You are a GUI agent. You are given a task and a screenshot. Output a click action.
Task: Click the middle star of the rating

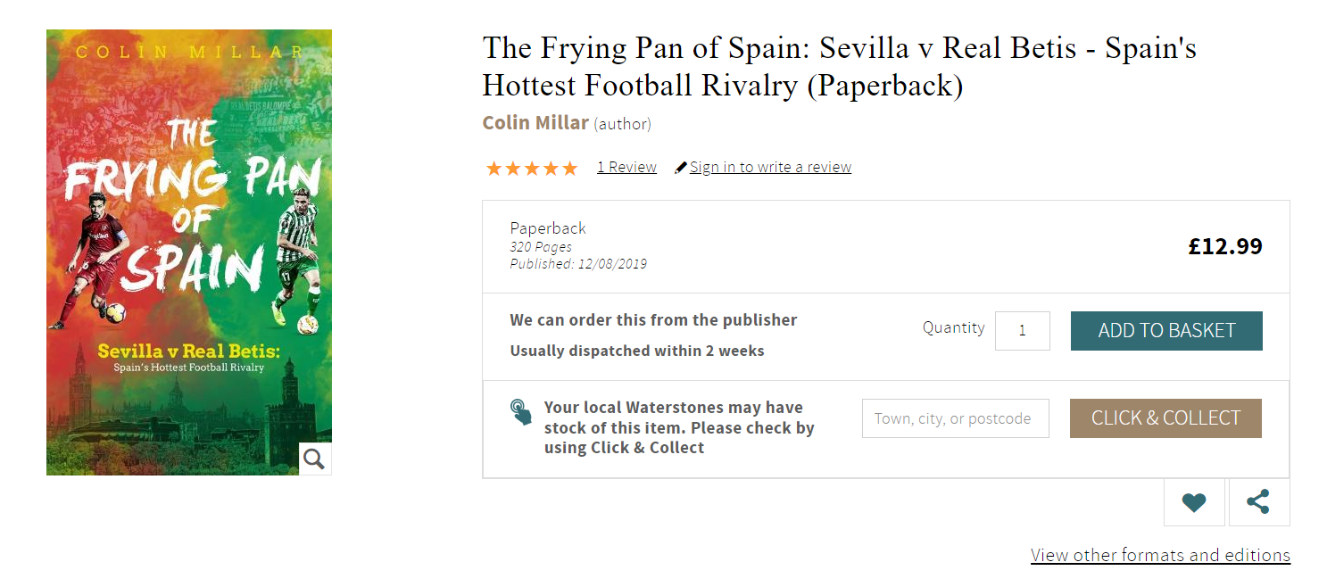tap(532, 168)
